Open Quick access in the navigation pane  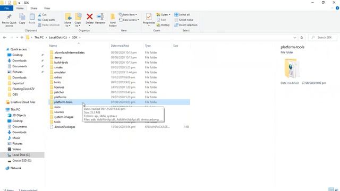click(19, 49)
